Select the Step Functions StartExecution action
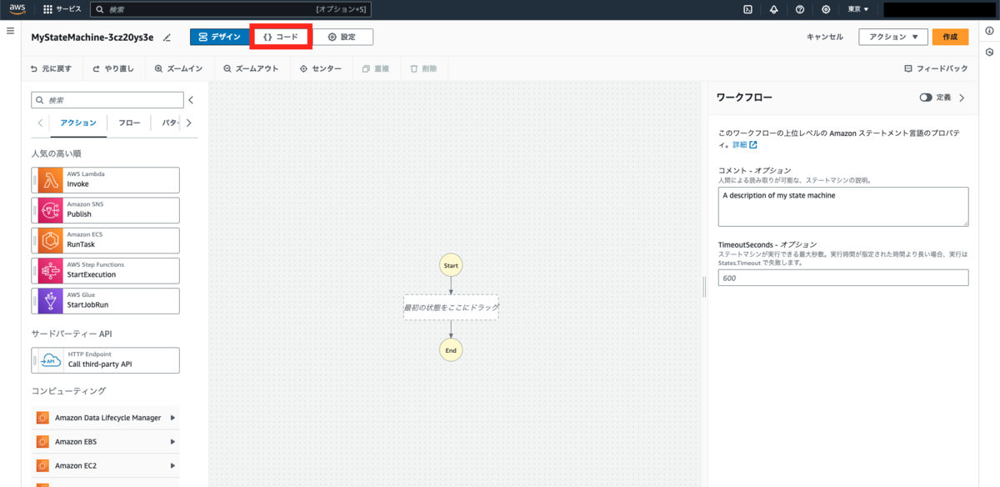Image resolution: width=1000 pixels, height=487 pixels. click(x=105, y=270)
